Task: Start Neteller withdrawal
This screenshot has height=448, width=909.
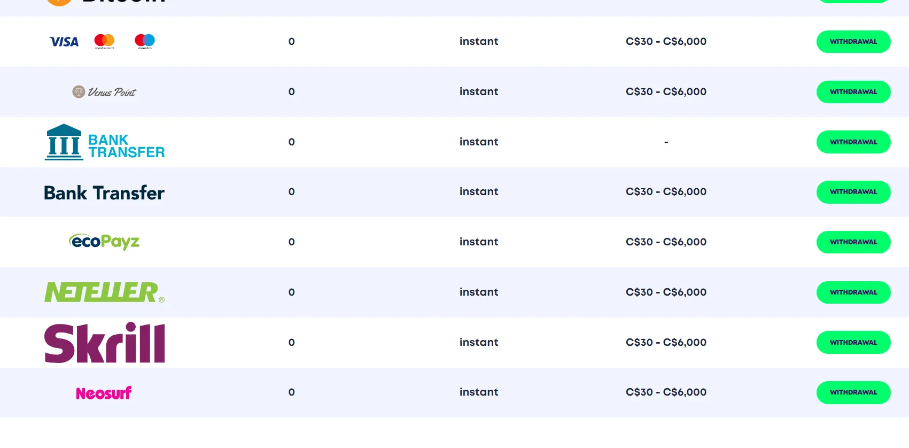Action: pos(853,292)
